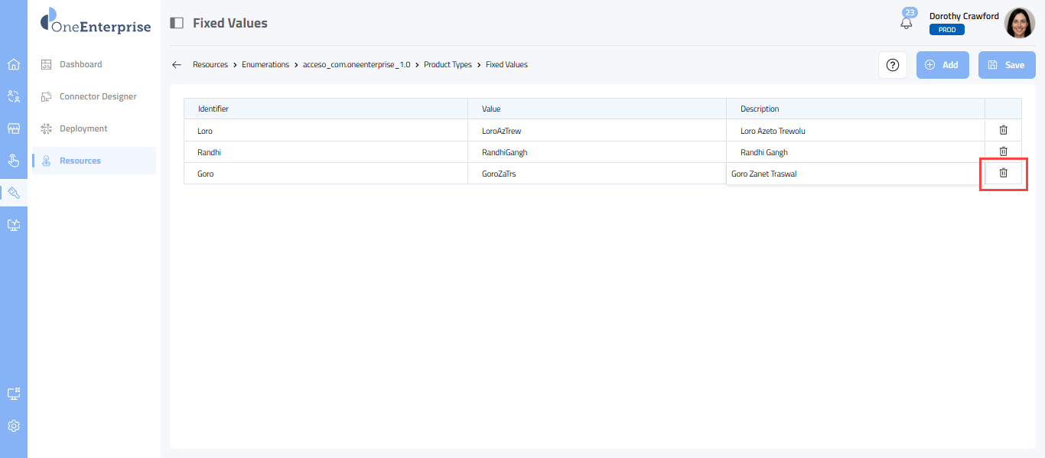Click the Add button
The height and width of the screenshot is (458, 1045).
pos(942,65)
